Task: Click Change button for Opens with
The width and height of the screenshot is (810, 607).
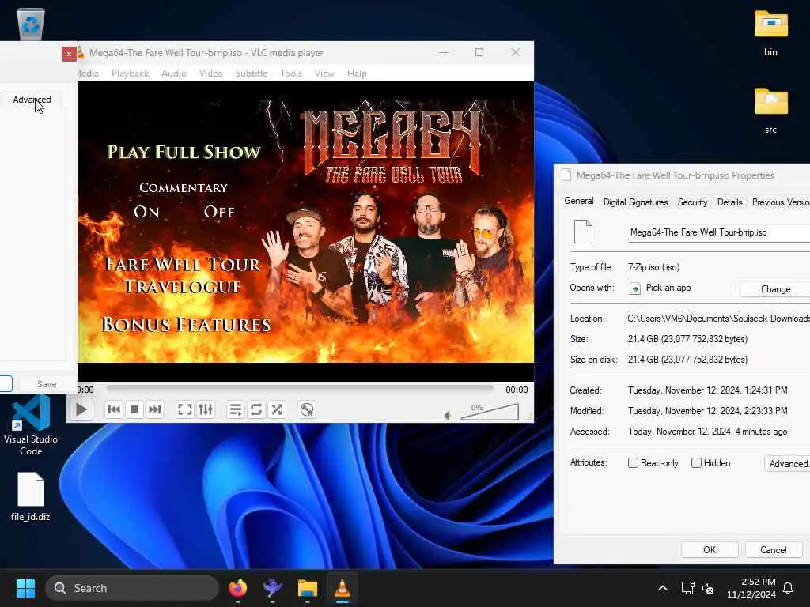Action: [777, 289]
